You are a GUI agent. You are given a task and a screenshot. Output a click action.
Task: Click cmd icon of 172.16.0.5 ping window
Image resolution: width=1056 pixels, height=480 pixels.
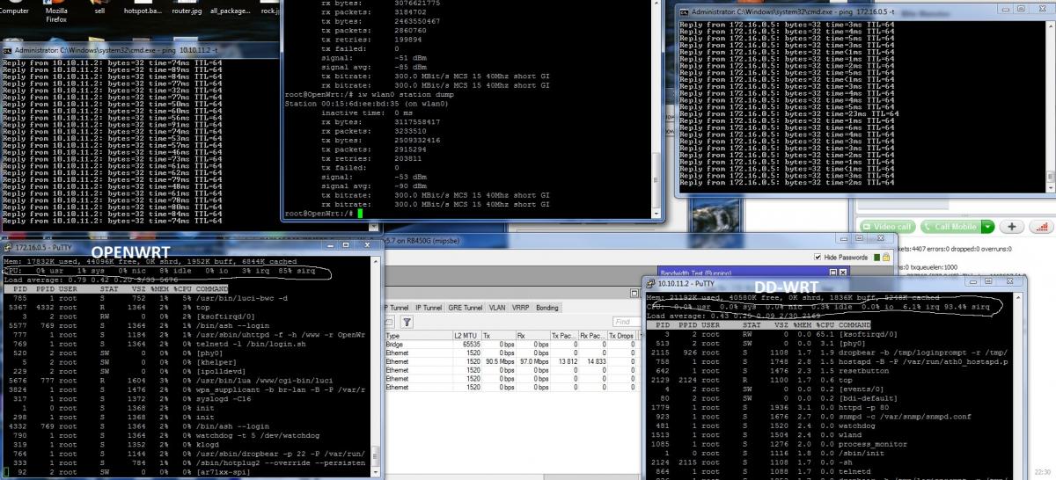pos(684,13)
